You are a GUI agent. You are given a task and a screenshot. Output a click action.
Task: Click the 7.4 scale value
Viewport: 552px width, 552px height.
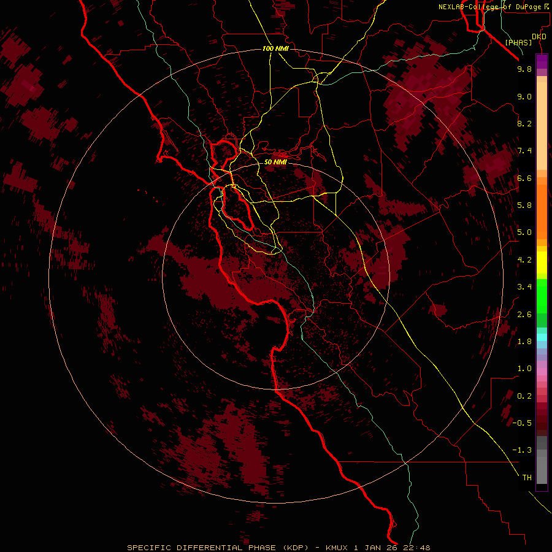[524, 151]
